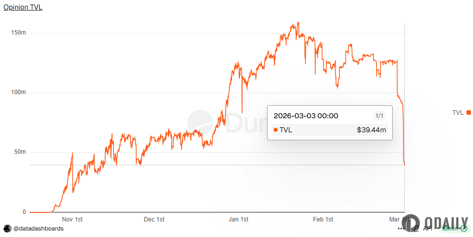Click the orange TVL dot in tooltip
The height and width of the screenshot is (237, 473).
pos(276,130)
